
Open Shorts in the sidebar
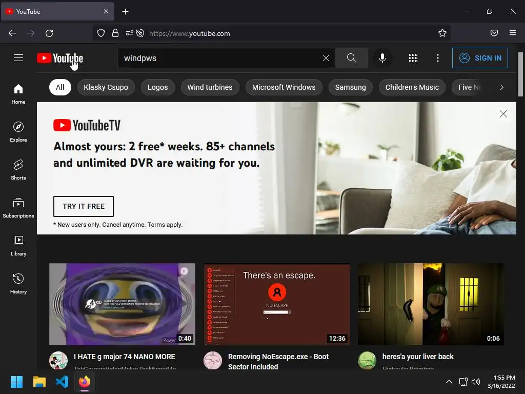(x=18, y=170)
